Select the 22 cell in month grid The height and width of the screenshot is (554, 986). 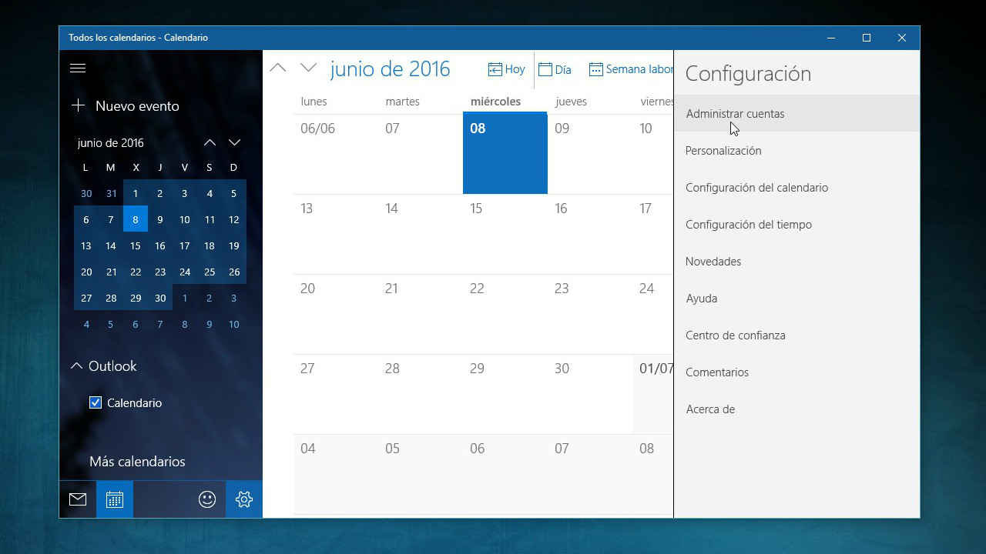tap(505, 314)
